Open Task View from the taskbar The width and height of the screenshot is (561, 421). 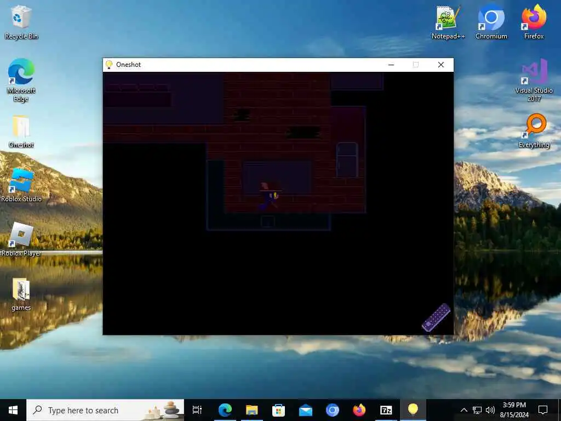click(x=197, y=410)
